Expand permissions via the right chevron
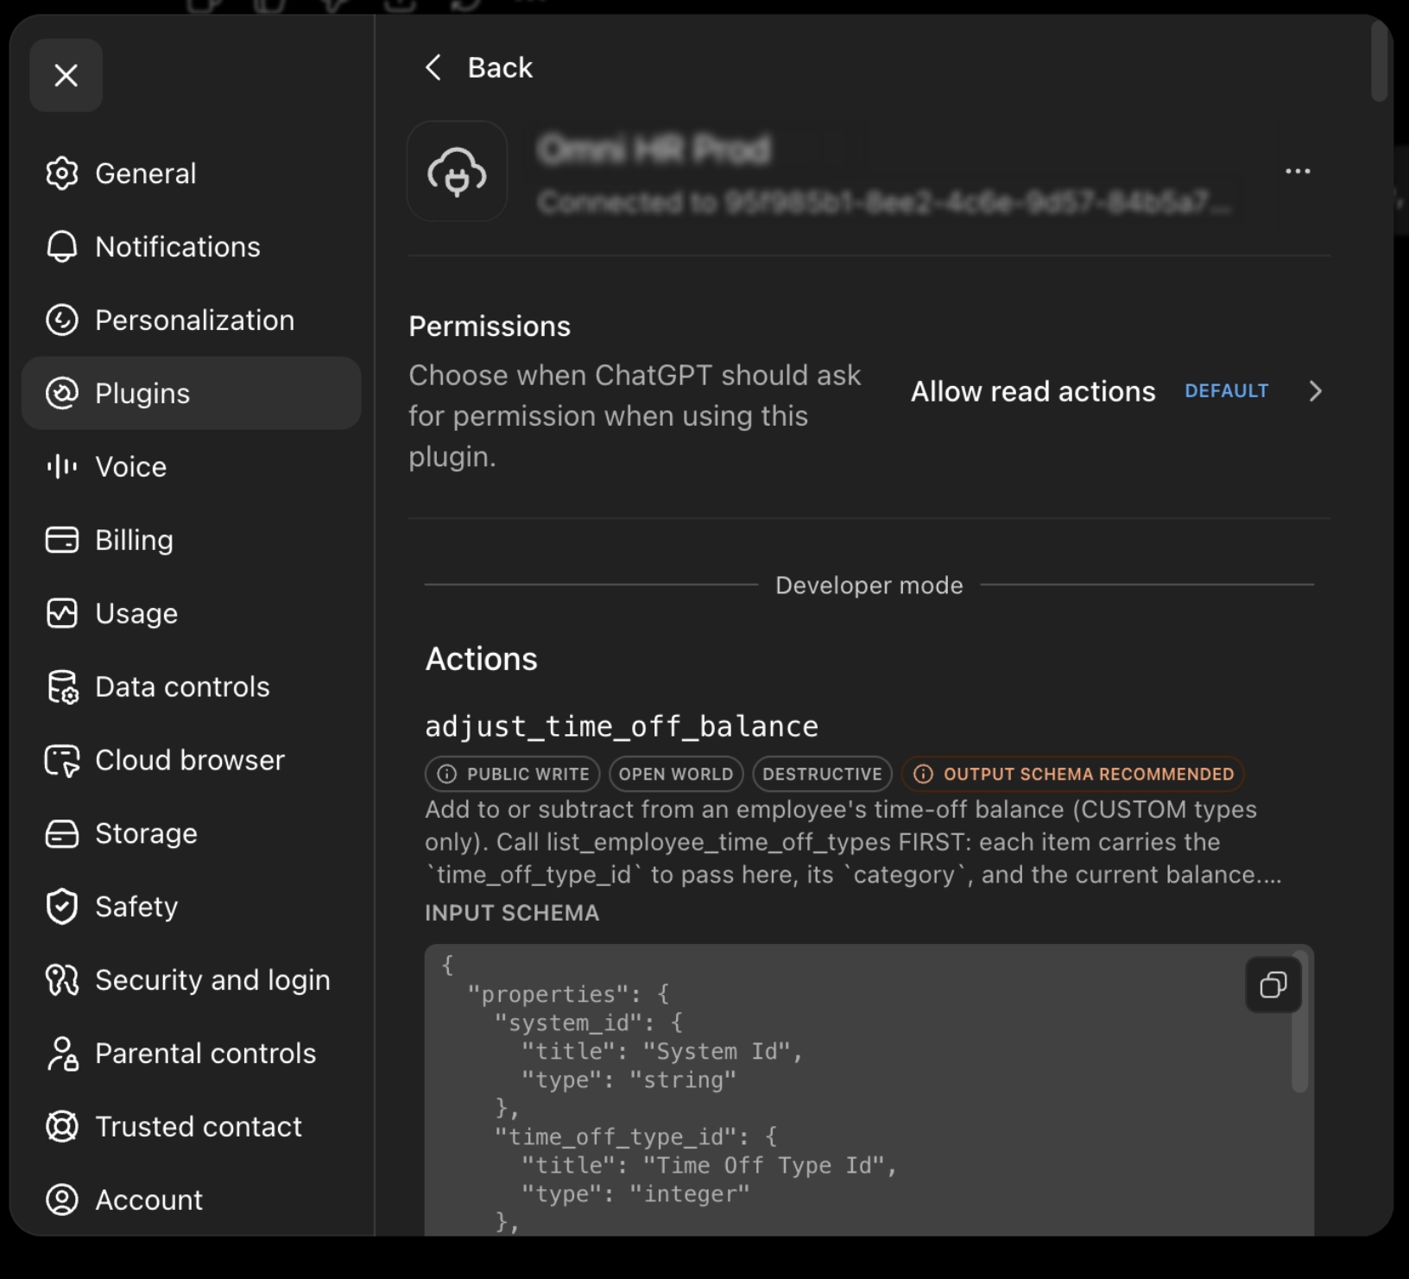 pos(1315,391)
